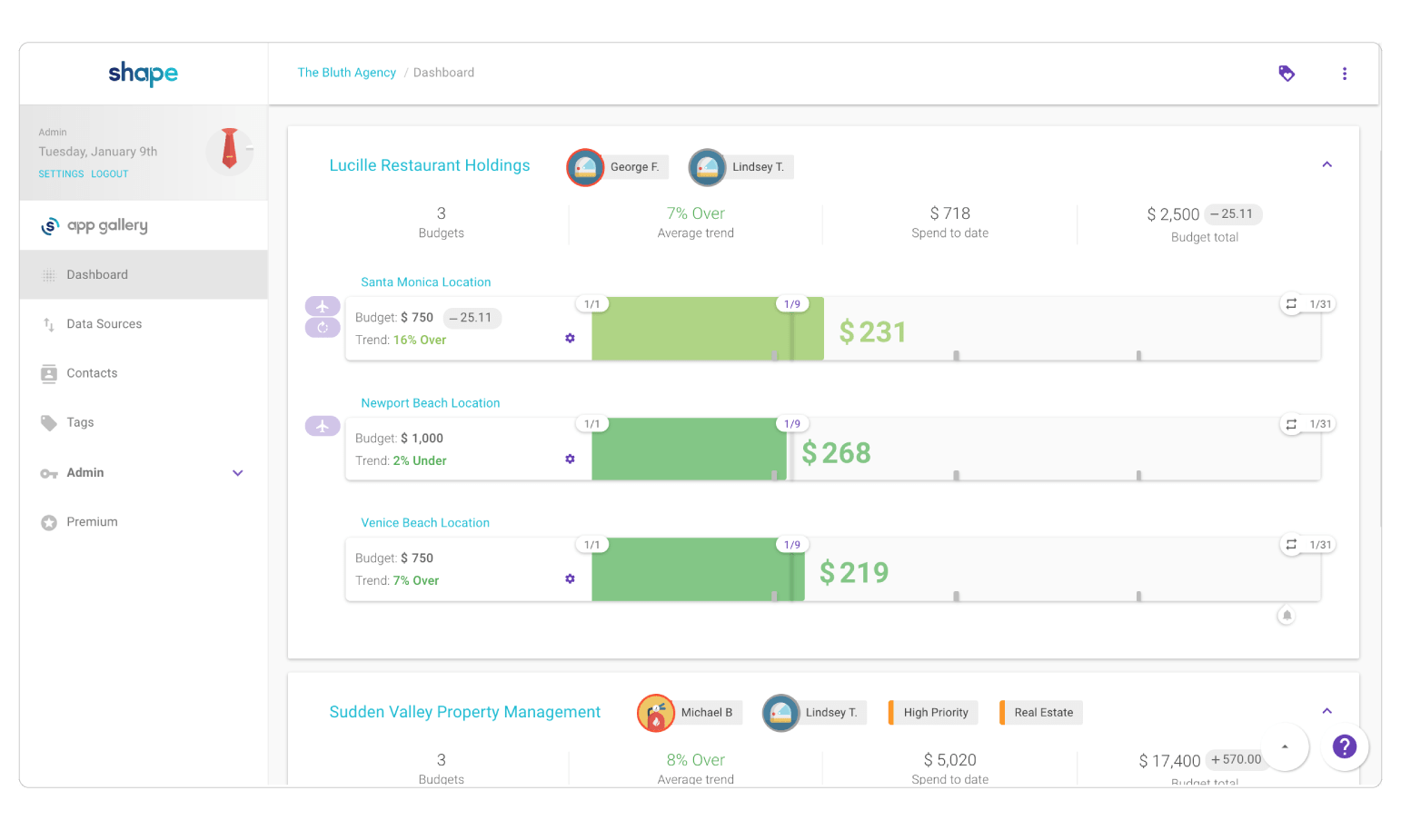Select Tags in the sidebar
Viewport: 1401px width, 830px height.
(x=80, y=421)
